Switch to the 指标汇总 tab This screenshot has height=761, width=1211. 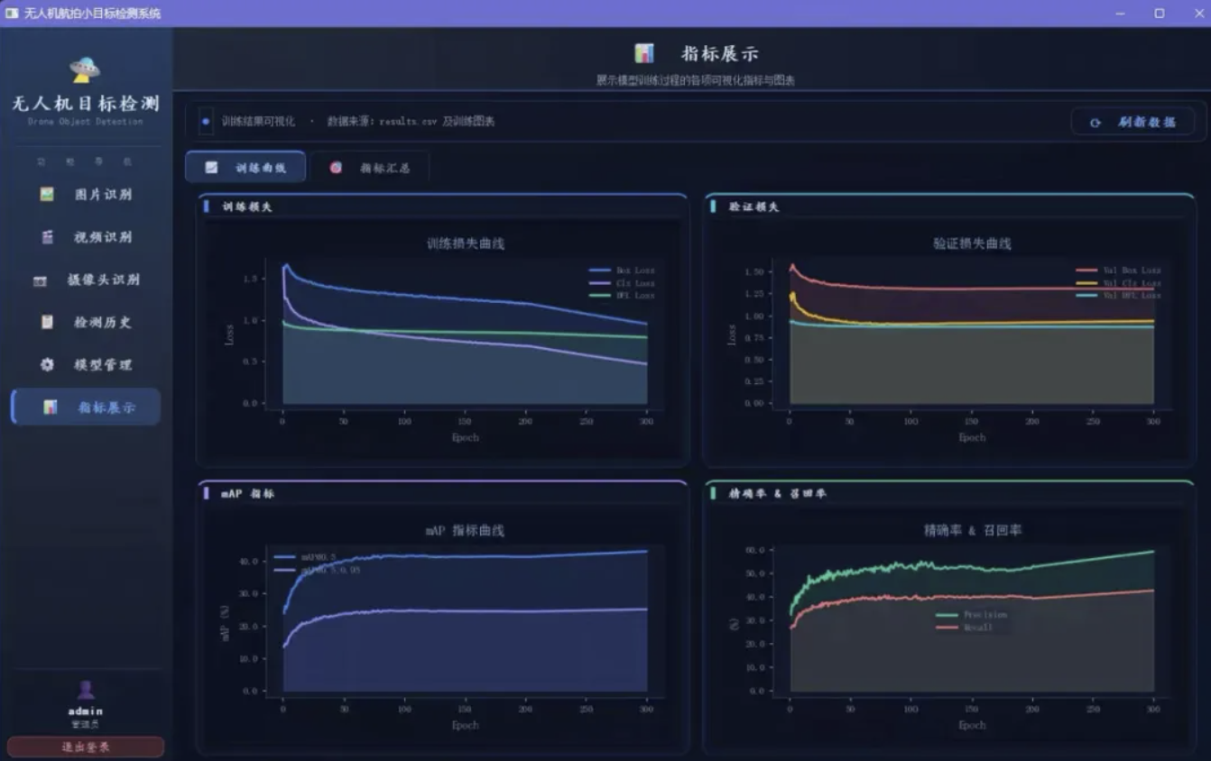coord(370,168)
